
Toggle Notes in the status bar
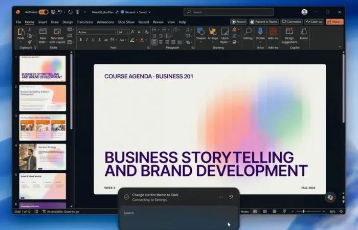(x=244, y=212)
